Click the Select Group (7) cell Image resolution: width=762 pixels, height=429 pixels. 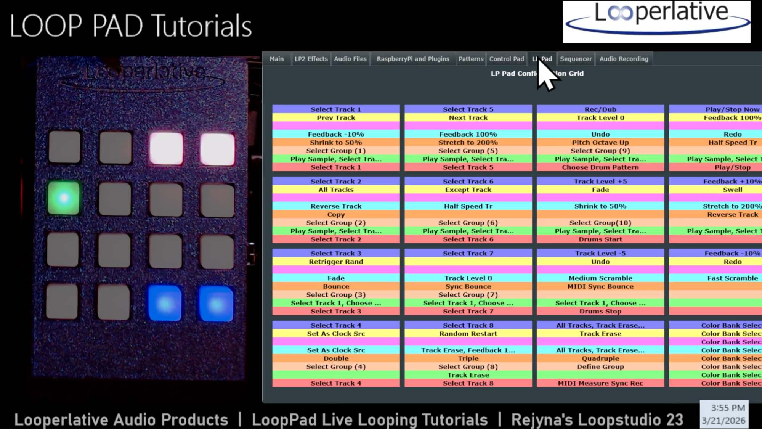tap(468, 295)
